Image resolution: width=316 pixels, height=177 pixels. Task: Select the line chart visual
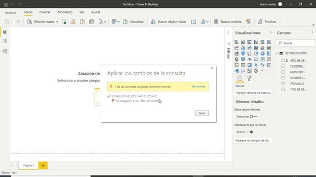[x=237, y=48]
